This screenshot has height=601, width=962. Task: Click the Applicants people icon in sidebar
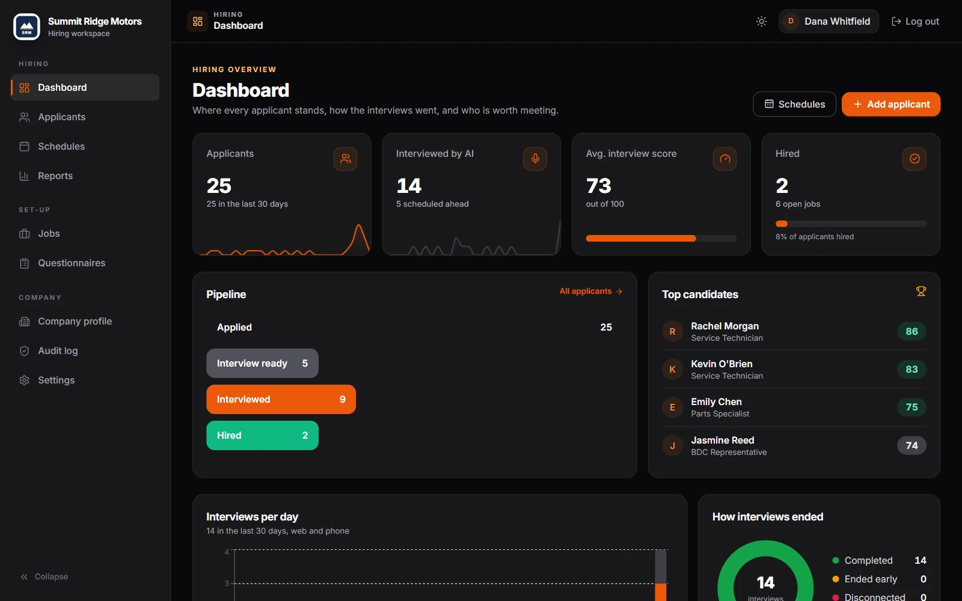click(x=24, y=117)
